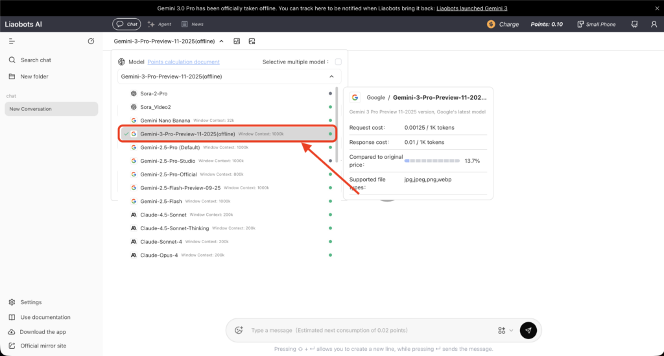Click the image upload icon in message box

tap(239, 330)
